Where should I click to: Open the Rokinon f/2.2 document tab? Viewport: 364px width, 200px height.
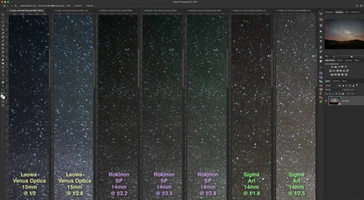(116, 11)
